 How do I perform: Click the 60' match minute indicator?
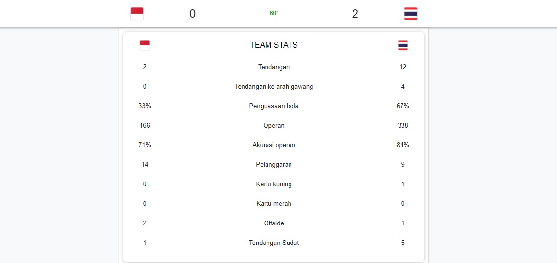click(274, 13)
